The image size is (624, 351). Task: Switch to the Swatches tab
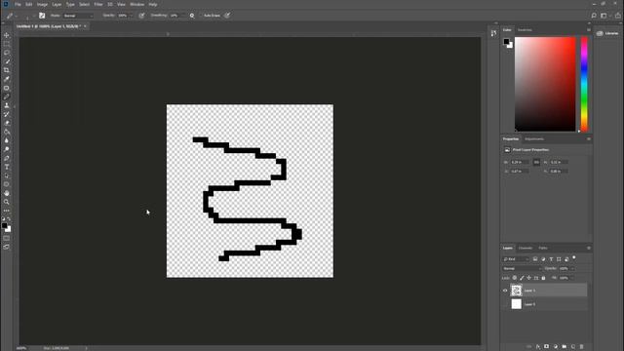coord(525,30)
